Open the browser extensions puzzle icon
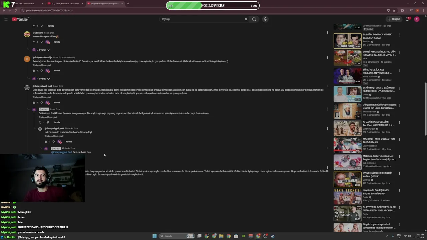The height and width of the screenshot is (240, 427). (402, 10)
